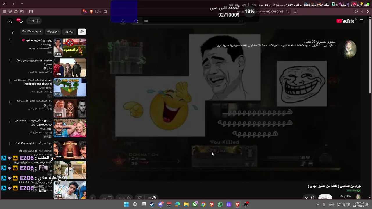Click the share arrow icon in address bar
This screenshot has height=209, width=372.
pyautogui.click(x=99, y=12)
